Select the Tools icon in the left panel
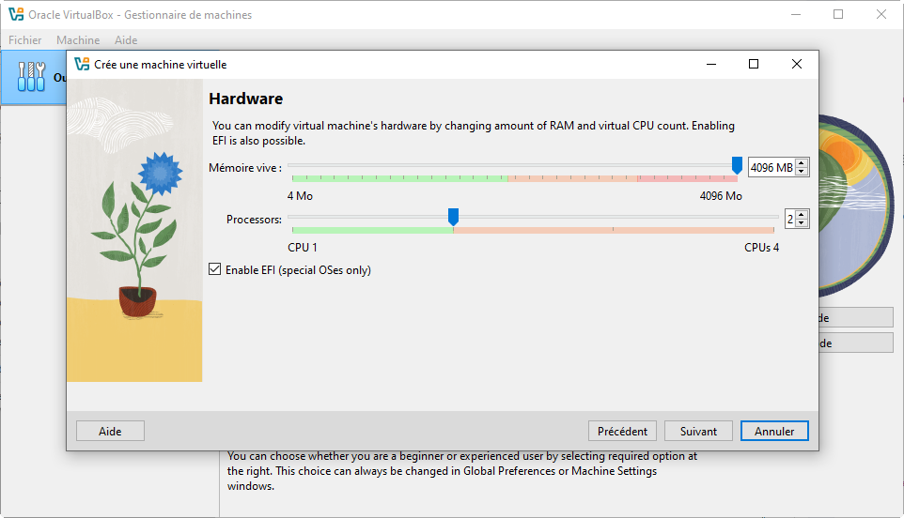 pos(31,78)
